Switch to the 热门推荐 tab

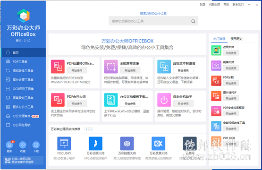click(x=219, y=39)
